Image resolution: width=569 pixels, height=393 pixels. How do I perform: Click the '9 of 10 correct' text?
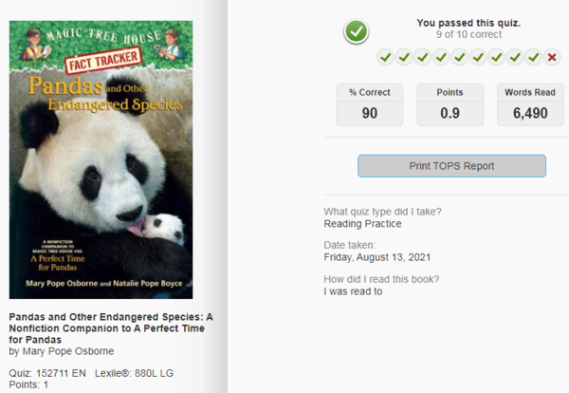pyautogui.click(x=468, y=34)
